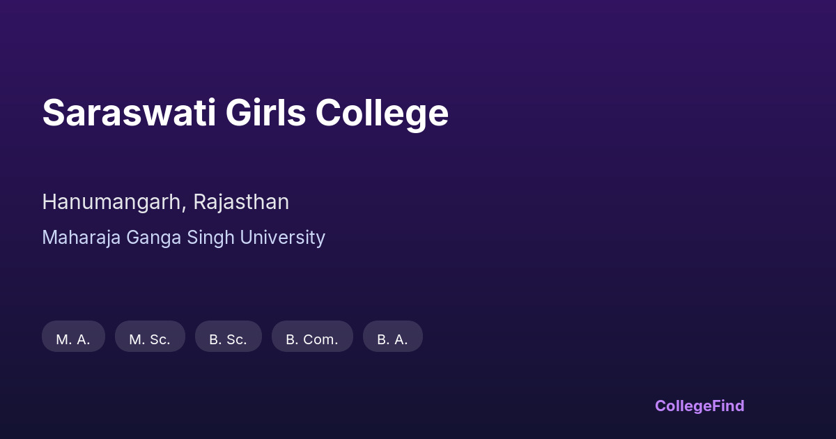Pick the B. Com. course tag
The image size is (836, 439).
pyautogui.click(x=311, y=339)
